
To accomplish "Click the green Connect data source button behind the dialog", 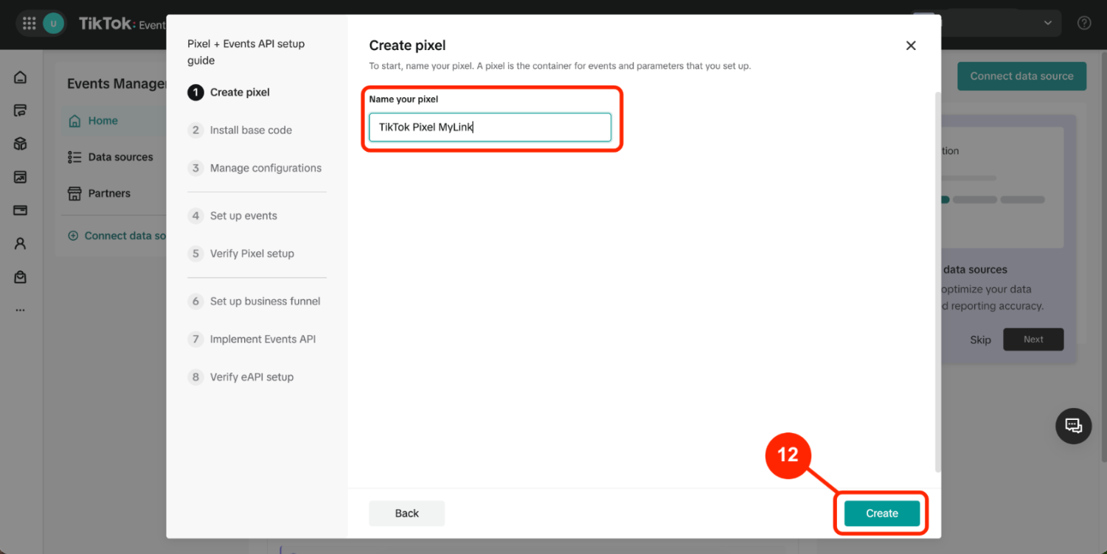I will pos(1021,76).
